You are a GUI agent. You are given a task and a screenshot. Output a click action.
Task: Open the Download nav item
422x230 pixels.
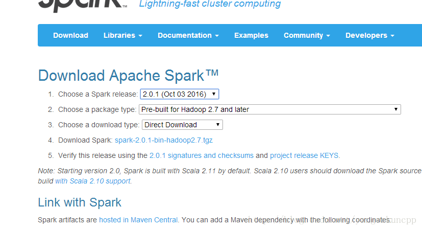(x=70, y=35)
